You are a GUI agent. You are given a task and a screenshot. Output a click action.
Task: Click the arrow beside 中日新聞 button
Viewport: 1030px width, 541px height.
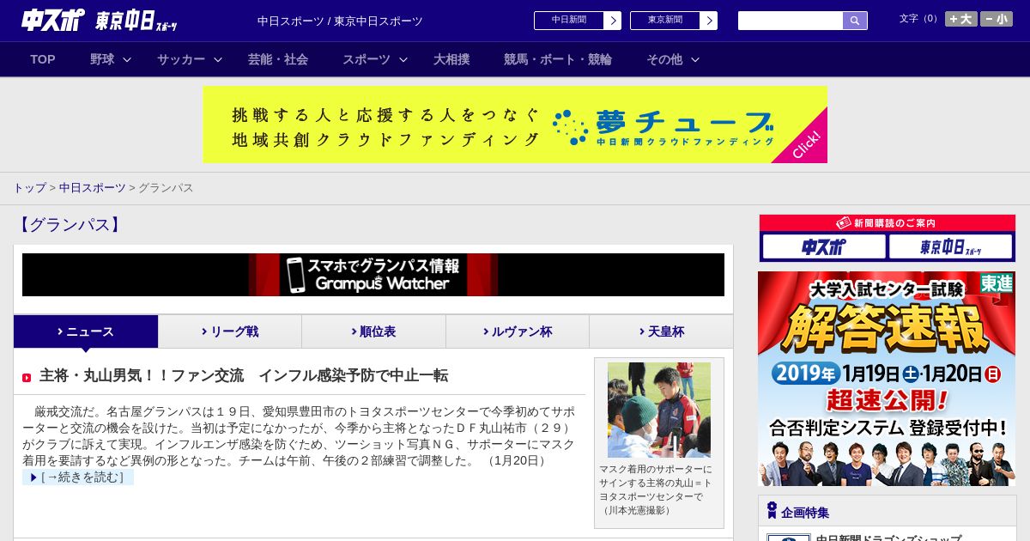[612, 21]
